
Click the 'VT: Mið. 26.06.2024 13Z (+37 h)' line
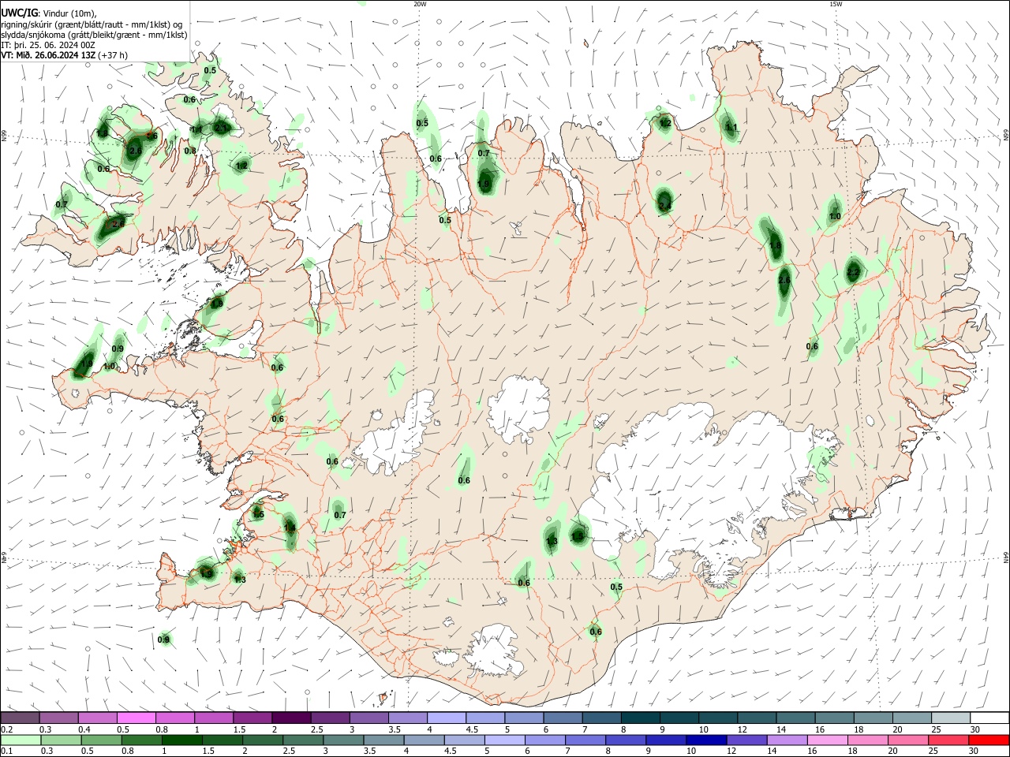tap(65, 55)
